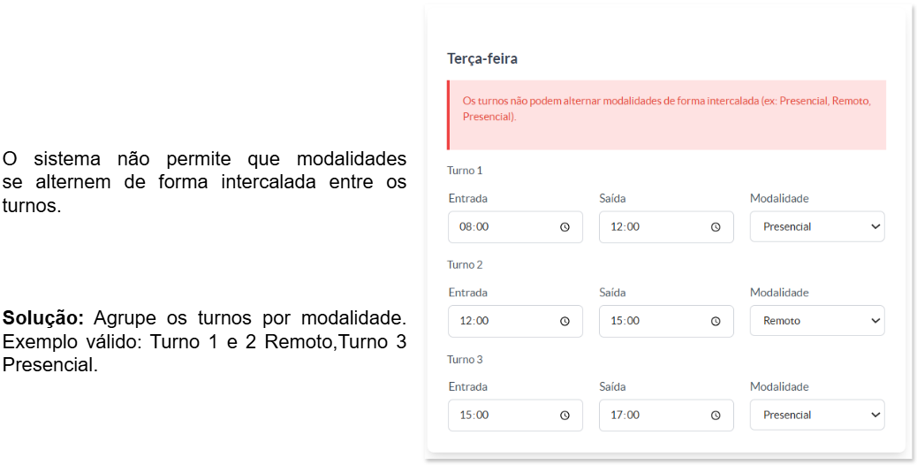Open clock picker for Turno 3 Entrada
This screenshot has width=917, height=465.
pyautogui.click(x=565, y=415)
